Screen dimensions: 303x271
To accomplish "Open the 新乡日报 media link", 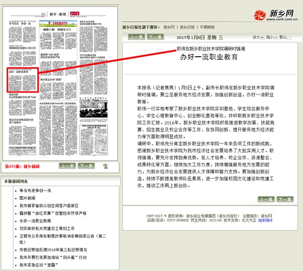I will [187, 27].
